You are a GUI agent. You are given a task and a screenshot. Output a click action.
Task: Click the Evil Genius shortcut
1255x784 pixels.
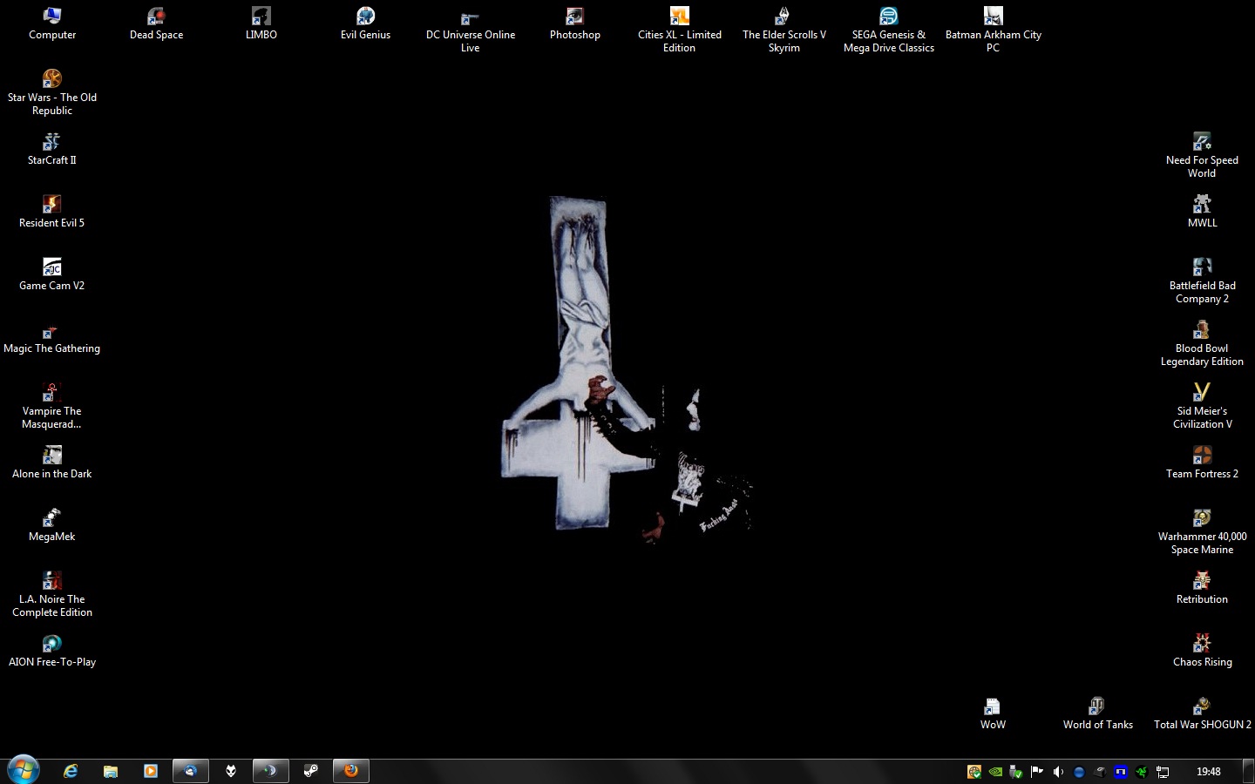click(365, 24)
